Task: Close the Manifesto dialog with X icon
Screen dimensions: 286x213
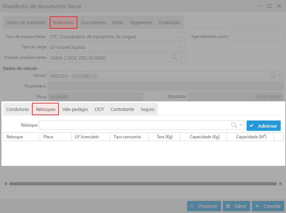Action: pyautogui.click(x=279, y=6)
